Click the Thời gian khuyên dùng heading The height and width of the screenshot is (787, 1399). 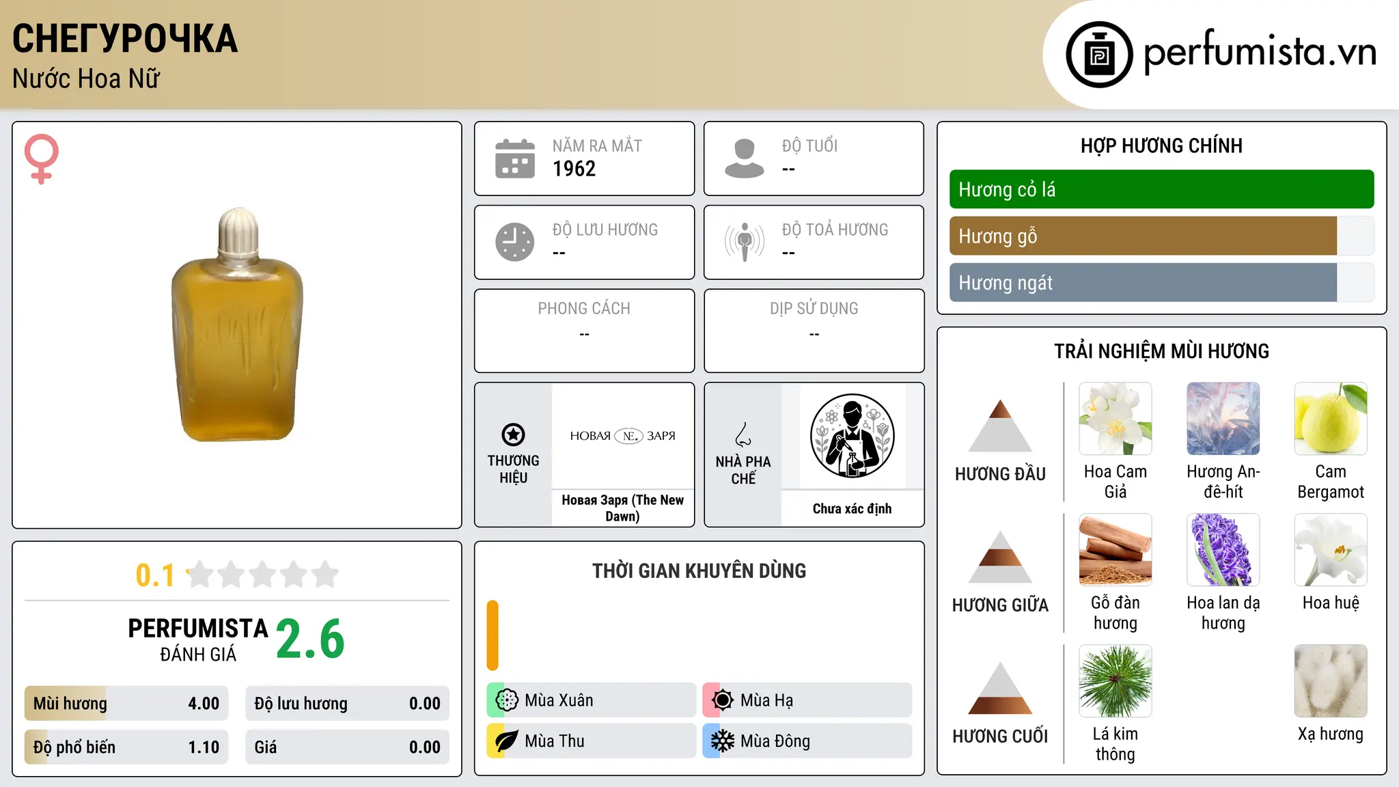point(699,570)
